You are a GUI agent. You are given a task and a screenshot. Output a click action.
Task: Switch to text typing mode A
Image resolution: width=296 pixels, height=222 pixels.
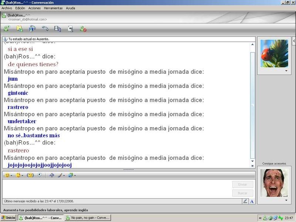click(x=252, y=201)
